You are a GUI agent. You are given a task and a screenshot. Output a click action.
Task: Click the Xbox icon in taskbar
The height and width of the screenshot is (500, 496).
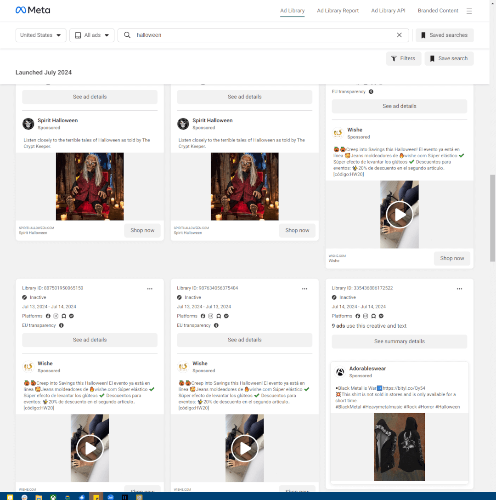coord(53,497)
